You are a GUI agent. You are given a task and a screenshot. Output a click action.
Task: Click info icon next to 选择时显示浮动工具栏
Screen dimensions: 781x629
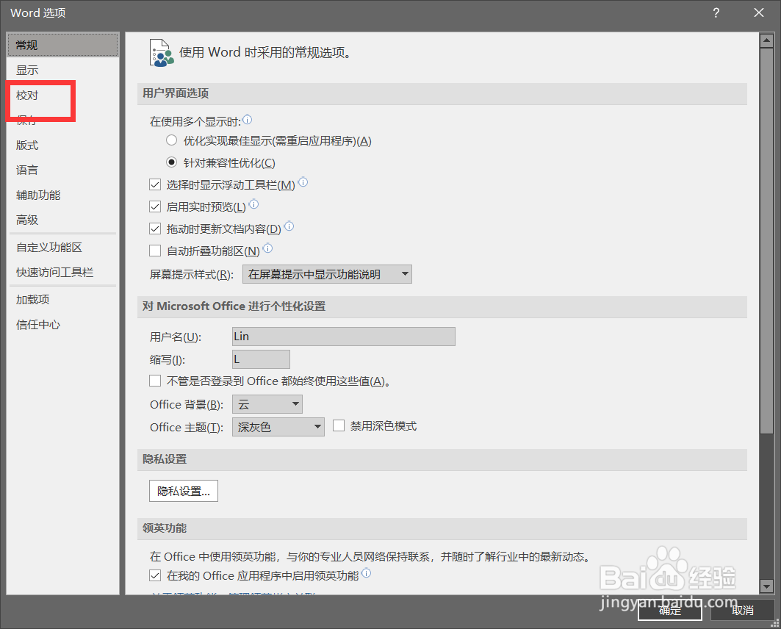coord(303,182)
